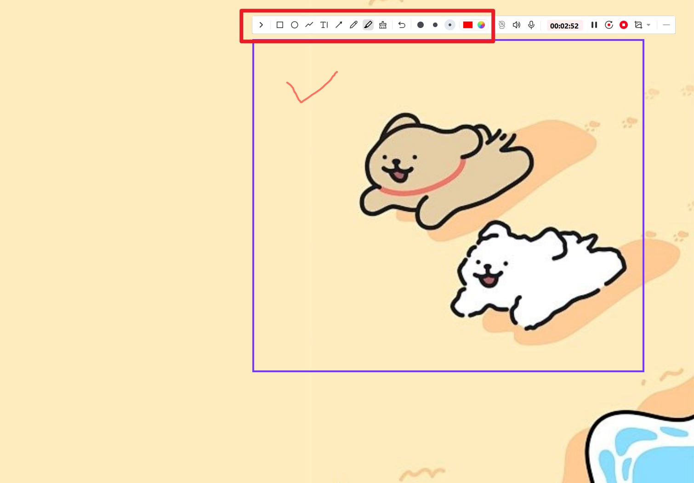Restart the recording
Image resolution: width=694 pixels, height=483 pixels.
pyautogui.click(x=609, y=25)
